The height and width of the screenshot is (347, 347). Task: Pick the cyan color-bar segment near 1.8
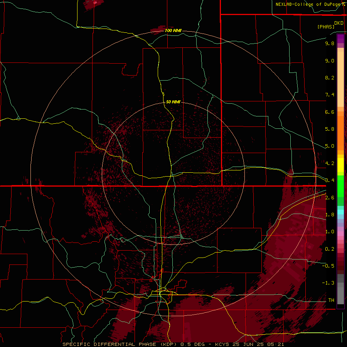[340, 212]
